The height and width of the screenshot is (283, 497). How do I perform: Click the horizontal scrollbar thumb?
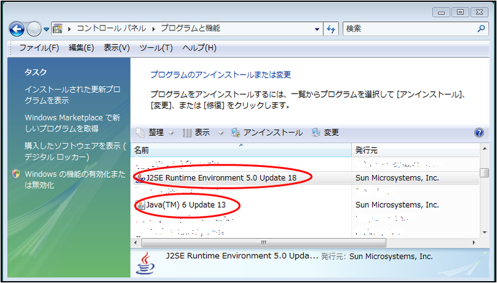click(263, 243)
